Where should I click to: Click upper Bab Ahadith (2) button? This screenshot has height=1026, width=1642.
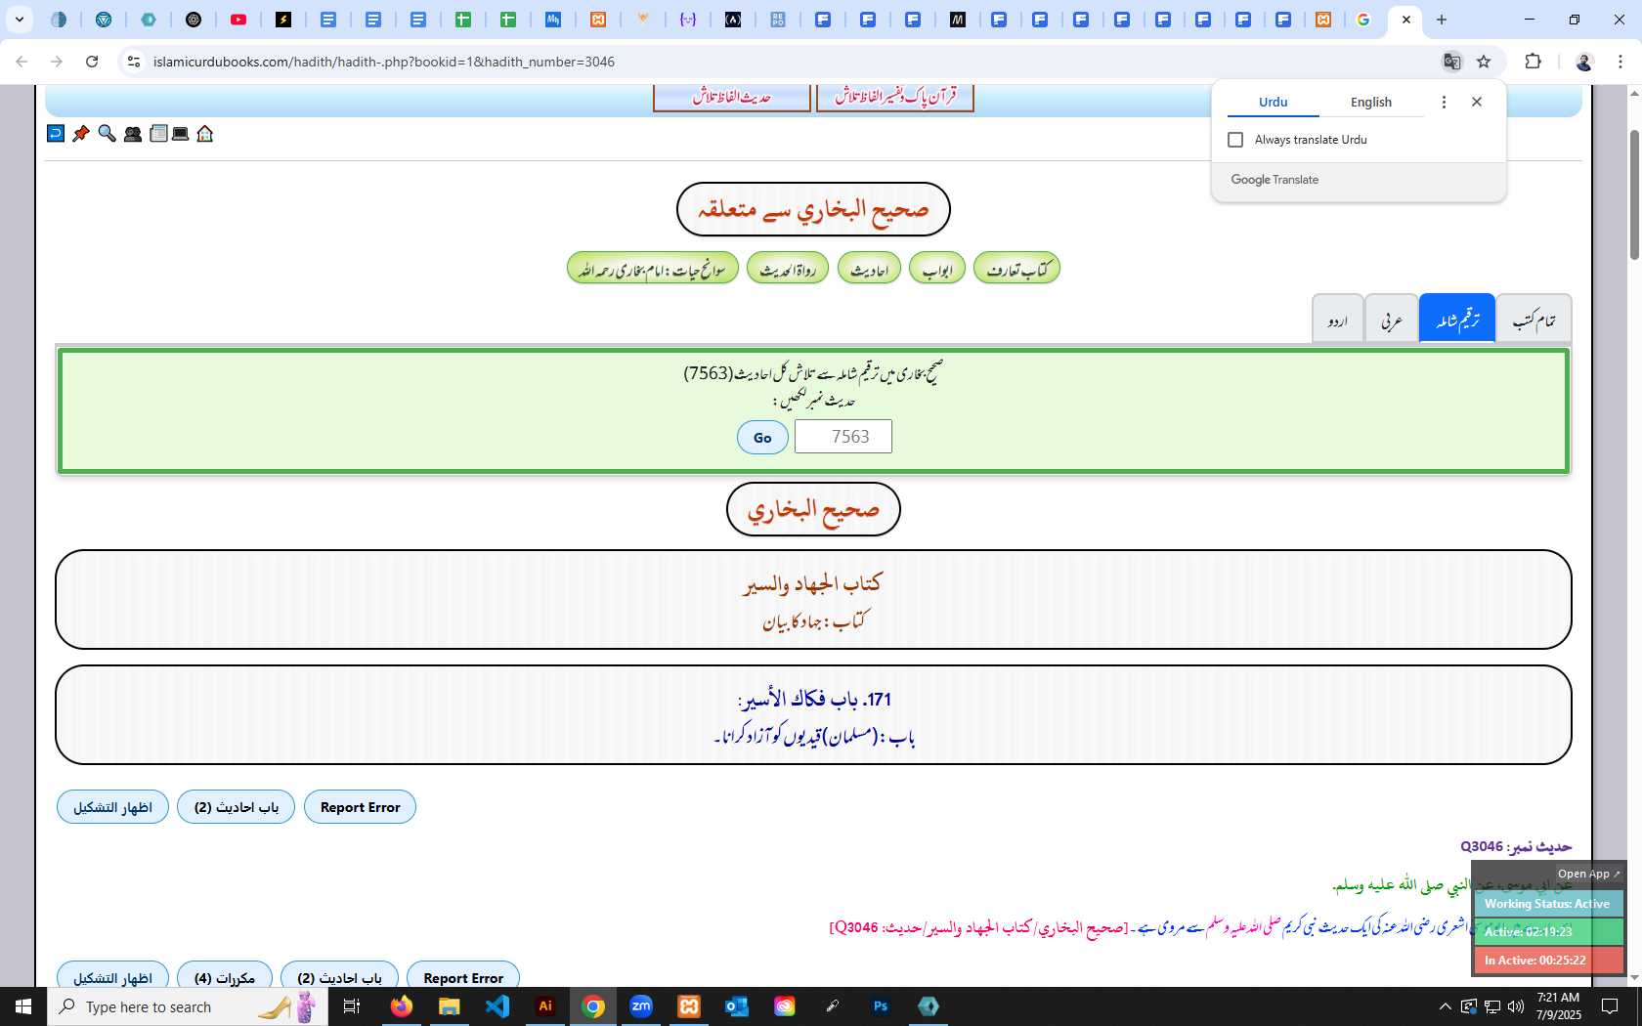(x=236, y=807)
